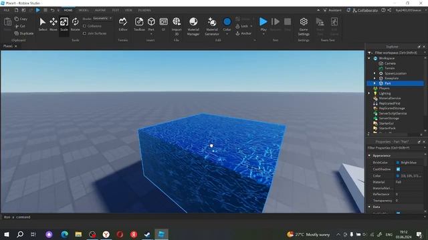Click the Filter workspace search field
Screen dimensions: 428x240
[397, 53]
